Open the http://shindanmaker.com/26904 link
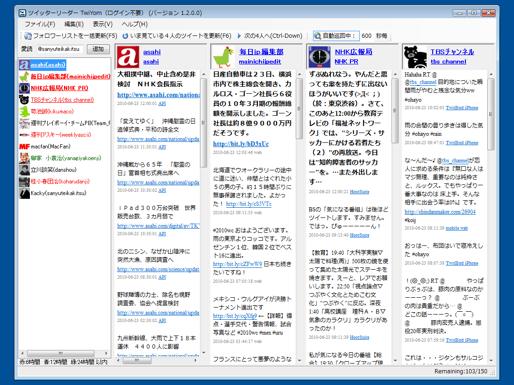 pyautogui.click(x=440, y=212)
